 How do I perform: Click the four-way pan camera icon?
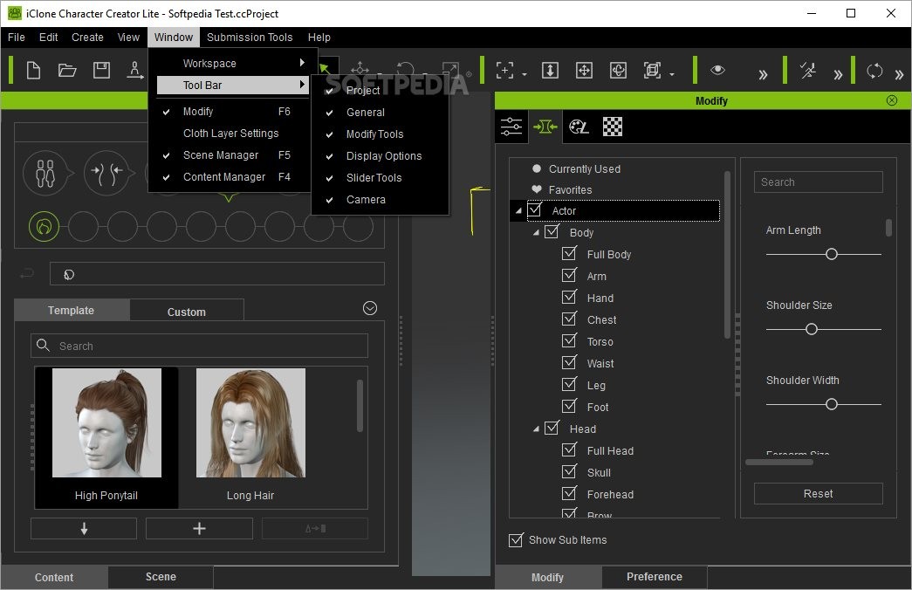coord(584,71)
